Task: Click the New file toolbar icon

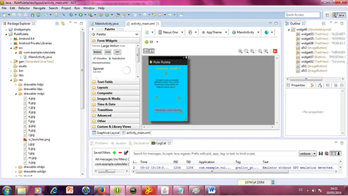Action: point(4,15)
